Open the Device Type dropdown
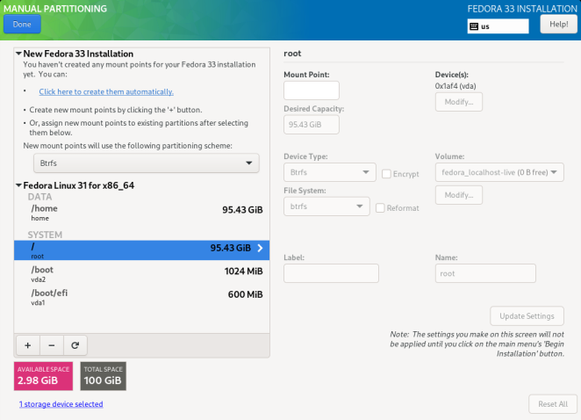Screen dimensions: 581x420 [x=330, y=172]
